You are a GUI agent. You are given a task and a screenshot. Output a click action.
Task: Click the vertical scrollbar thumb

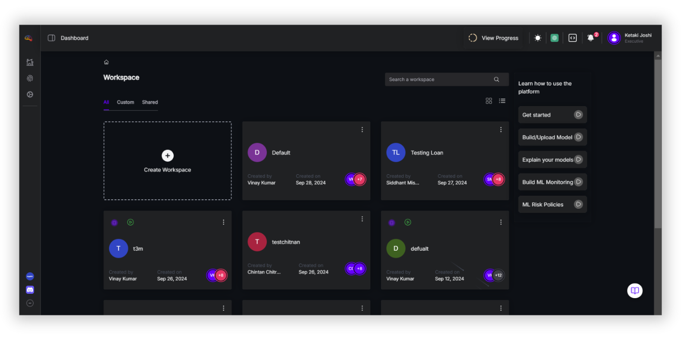(x=658, y=143)
